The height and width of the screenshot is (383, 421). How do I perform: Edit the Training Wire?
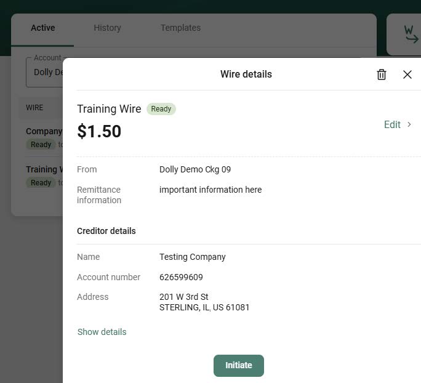(392, 124)
